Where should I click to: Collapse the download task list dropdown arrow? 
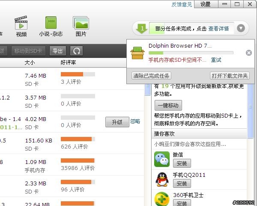pos(241,28)
